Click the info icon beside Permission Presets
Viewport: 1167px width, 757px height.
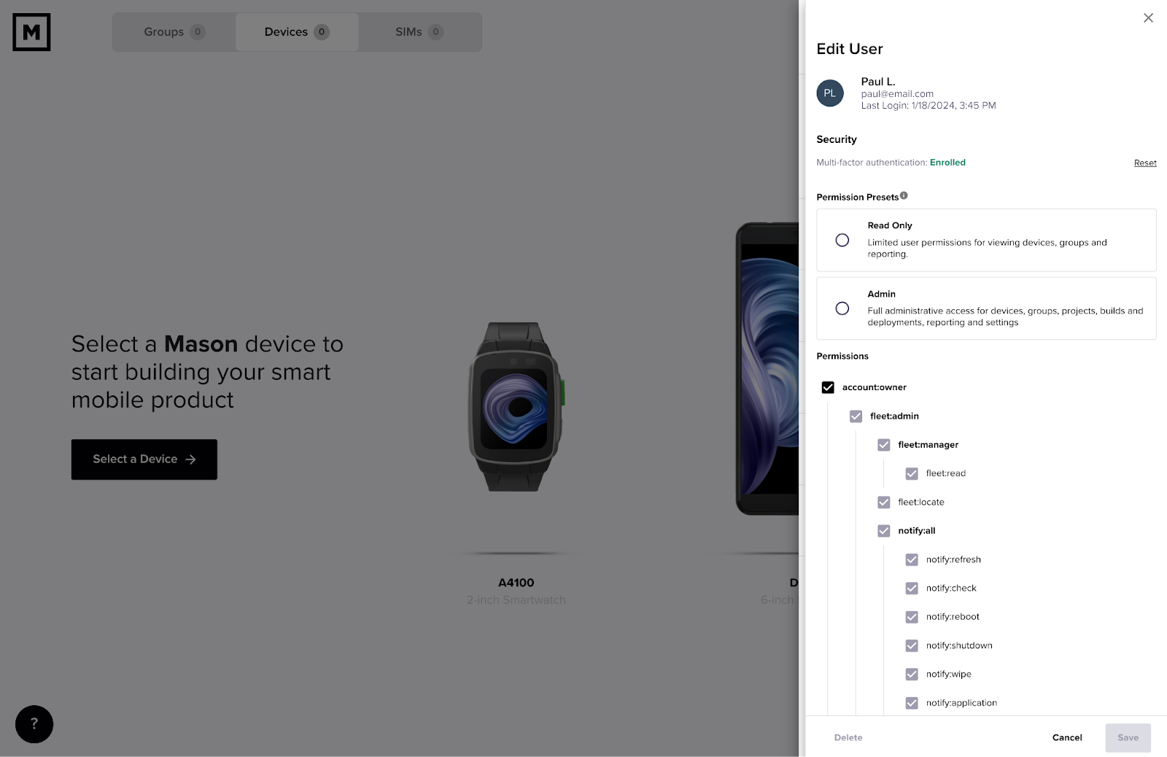904,195
